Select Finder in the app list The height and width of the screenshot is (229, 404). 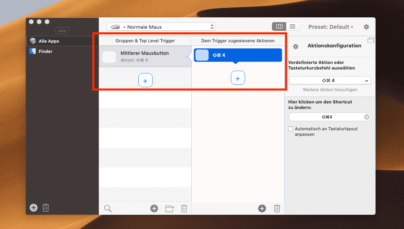tap(62, 51)
